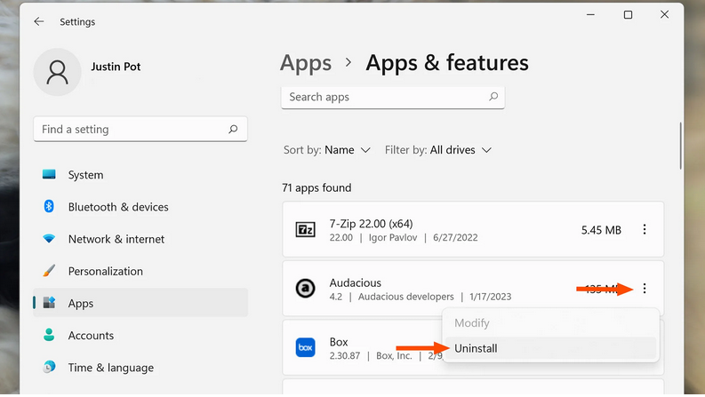Select Apps in the sidebar
The width and height of the screenshot is (705, 397).
point(140,303)
